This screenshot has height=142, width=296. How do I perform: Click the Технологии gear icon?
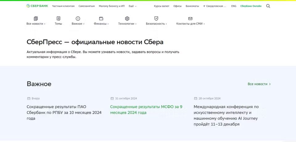tap(127, 18)
